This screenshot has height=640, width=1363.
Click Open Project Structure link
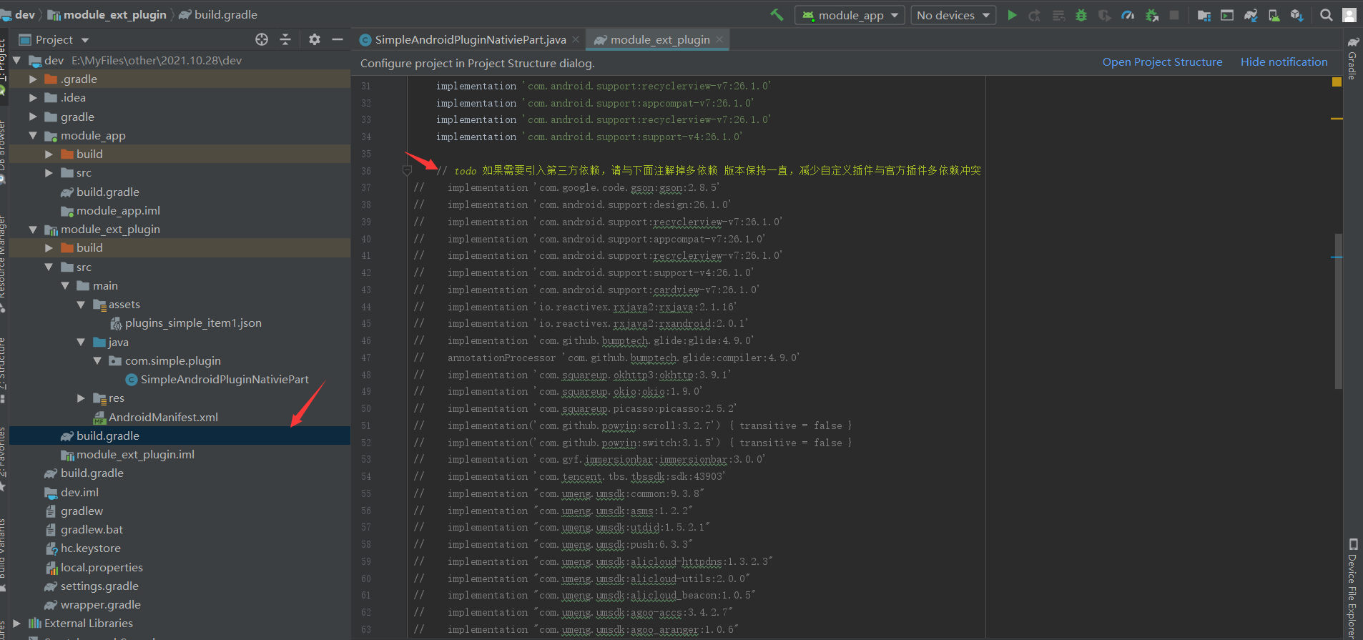click(x=1162, y=62)
